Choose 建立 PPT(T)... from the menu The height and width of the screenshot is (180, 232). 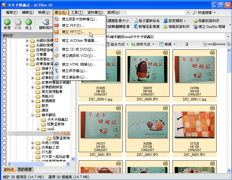[80, 32]
